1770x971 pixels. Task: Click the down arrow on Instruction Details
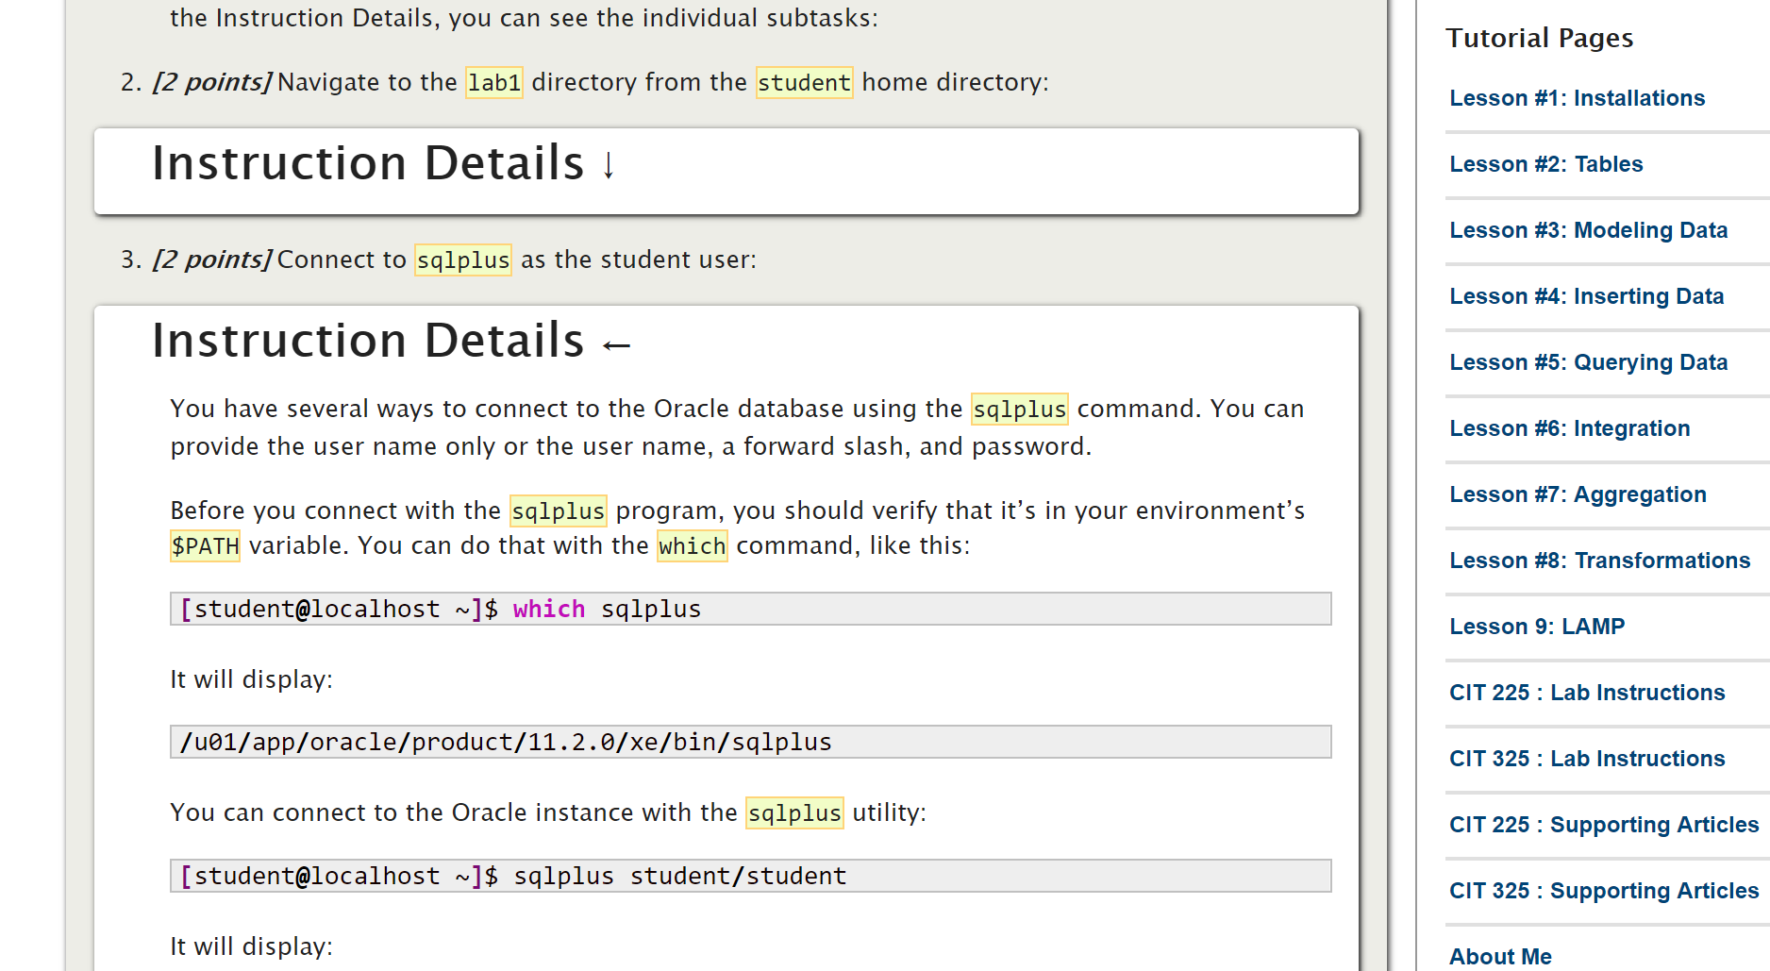(609, 166)
